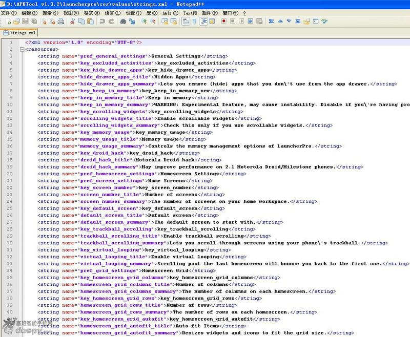Click the Zoom in magnifier icon
Viewport: 410px width, 337px height.
tap(144, 22)
